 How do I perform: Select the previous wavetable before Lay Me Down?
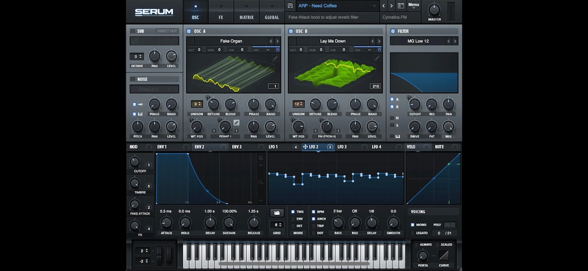(372, 41)
